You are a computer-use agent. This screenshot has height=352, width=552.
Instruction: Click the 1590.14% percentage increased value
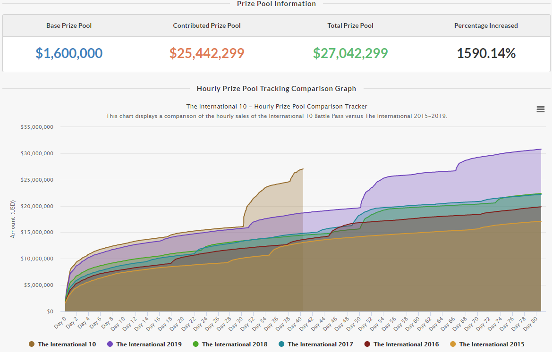click(486, 53)
